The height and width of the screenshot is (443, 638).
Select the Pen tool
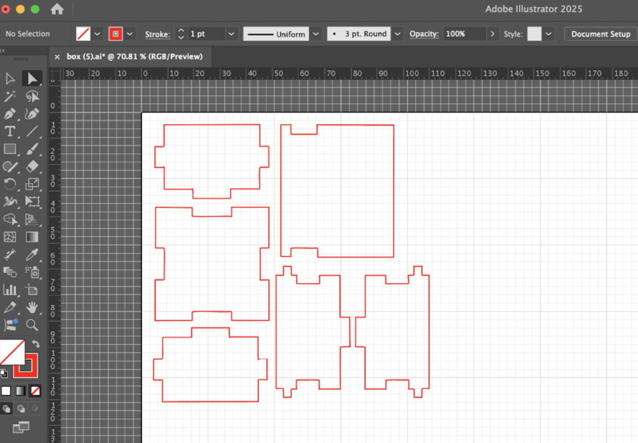(x=10, y=114)
